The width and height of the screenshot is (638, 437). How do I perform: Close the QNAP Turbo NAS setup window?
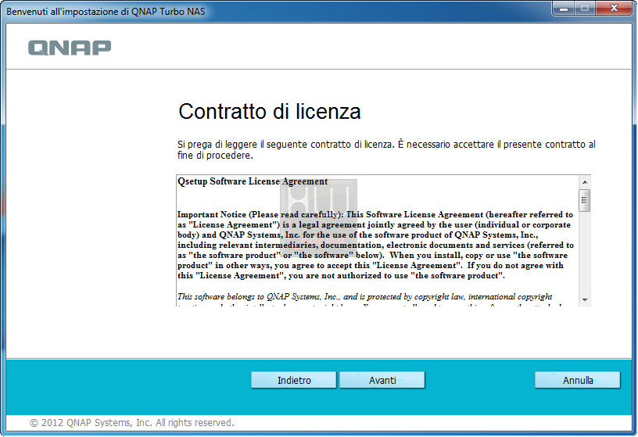point(614,8)
